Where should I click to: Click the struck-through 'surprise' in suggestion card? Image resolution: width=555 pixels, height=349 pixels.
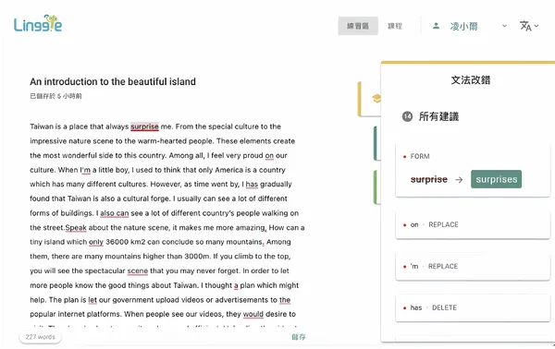(x=428, y=179)
